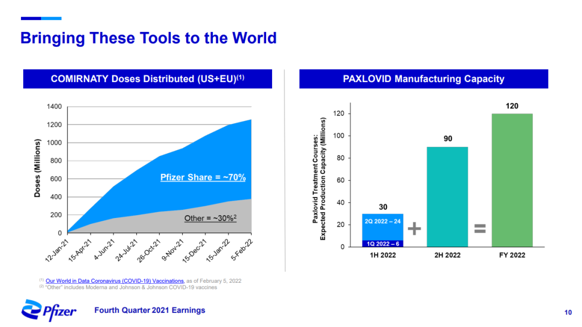Viewport: 582px width, 327px height.
Task: Click the 400 value on doses axis
Action: click(x=56, y=197)
